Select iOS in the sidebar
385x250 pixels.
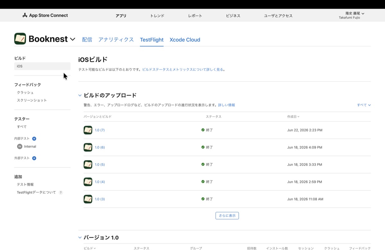pos(42,66)
